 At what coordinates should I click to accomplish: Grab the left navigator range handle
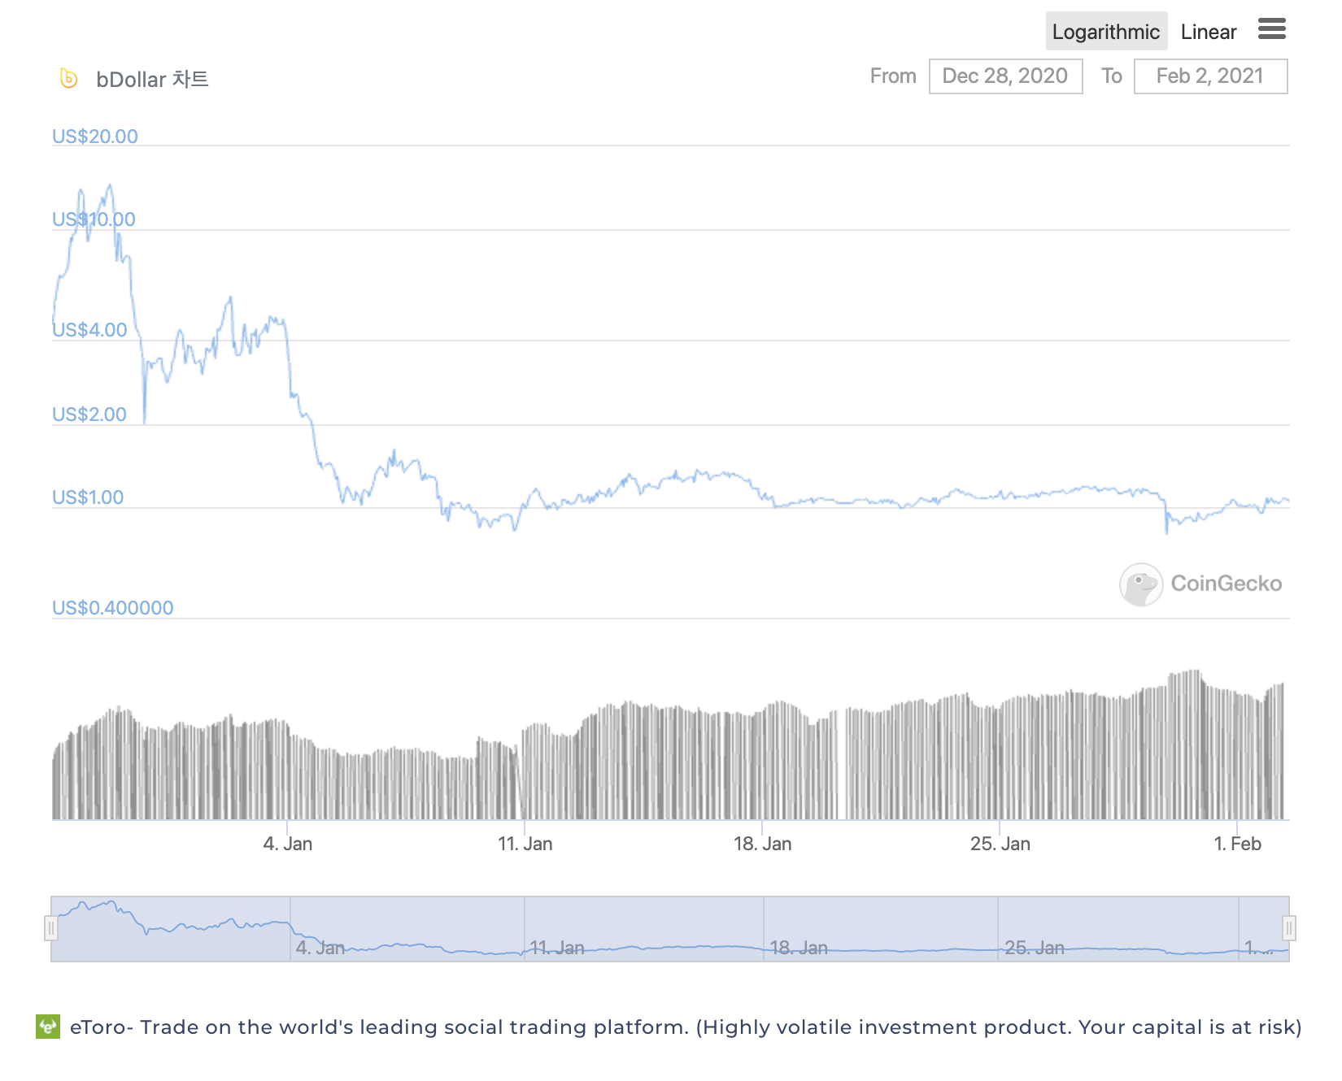(51, 928)
